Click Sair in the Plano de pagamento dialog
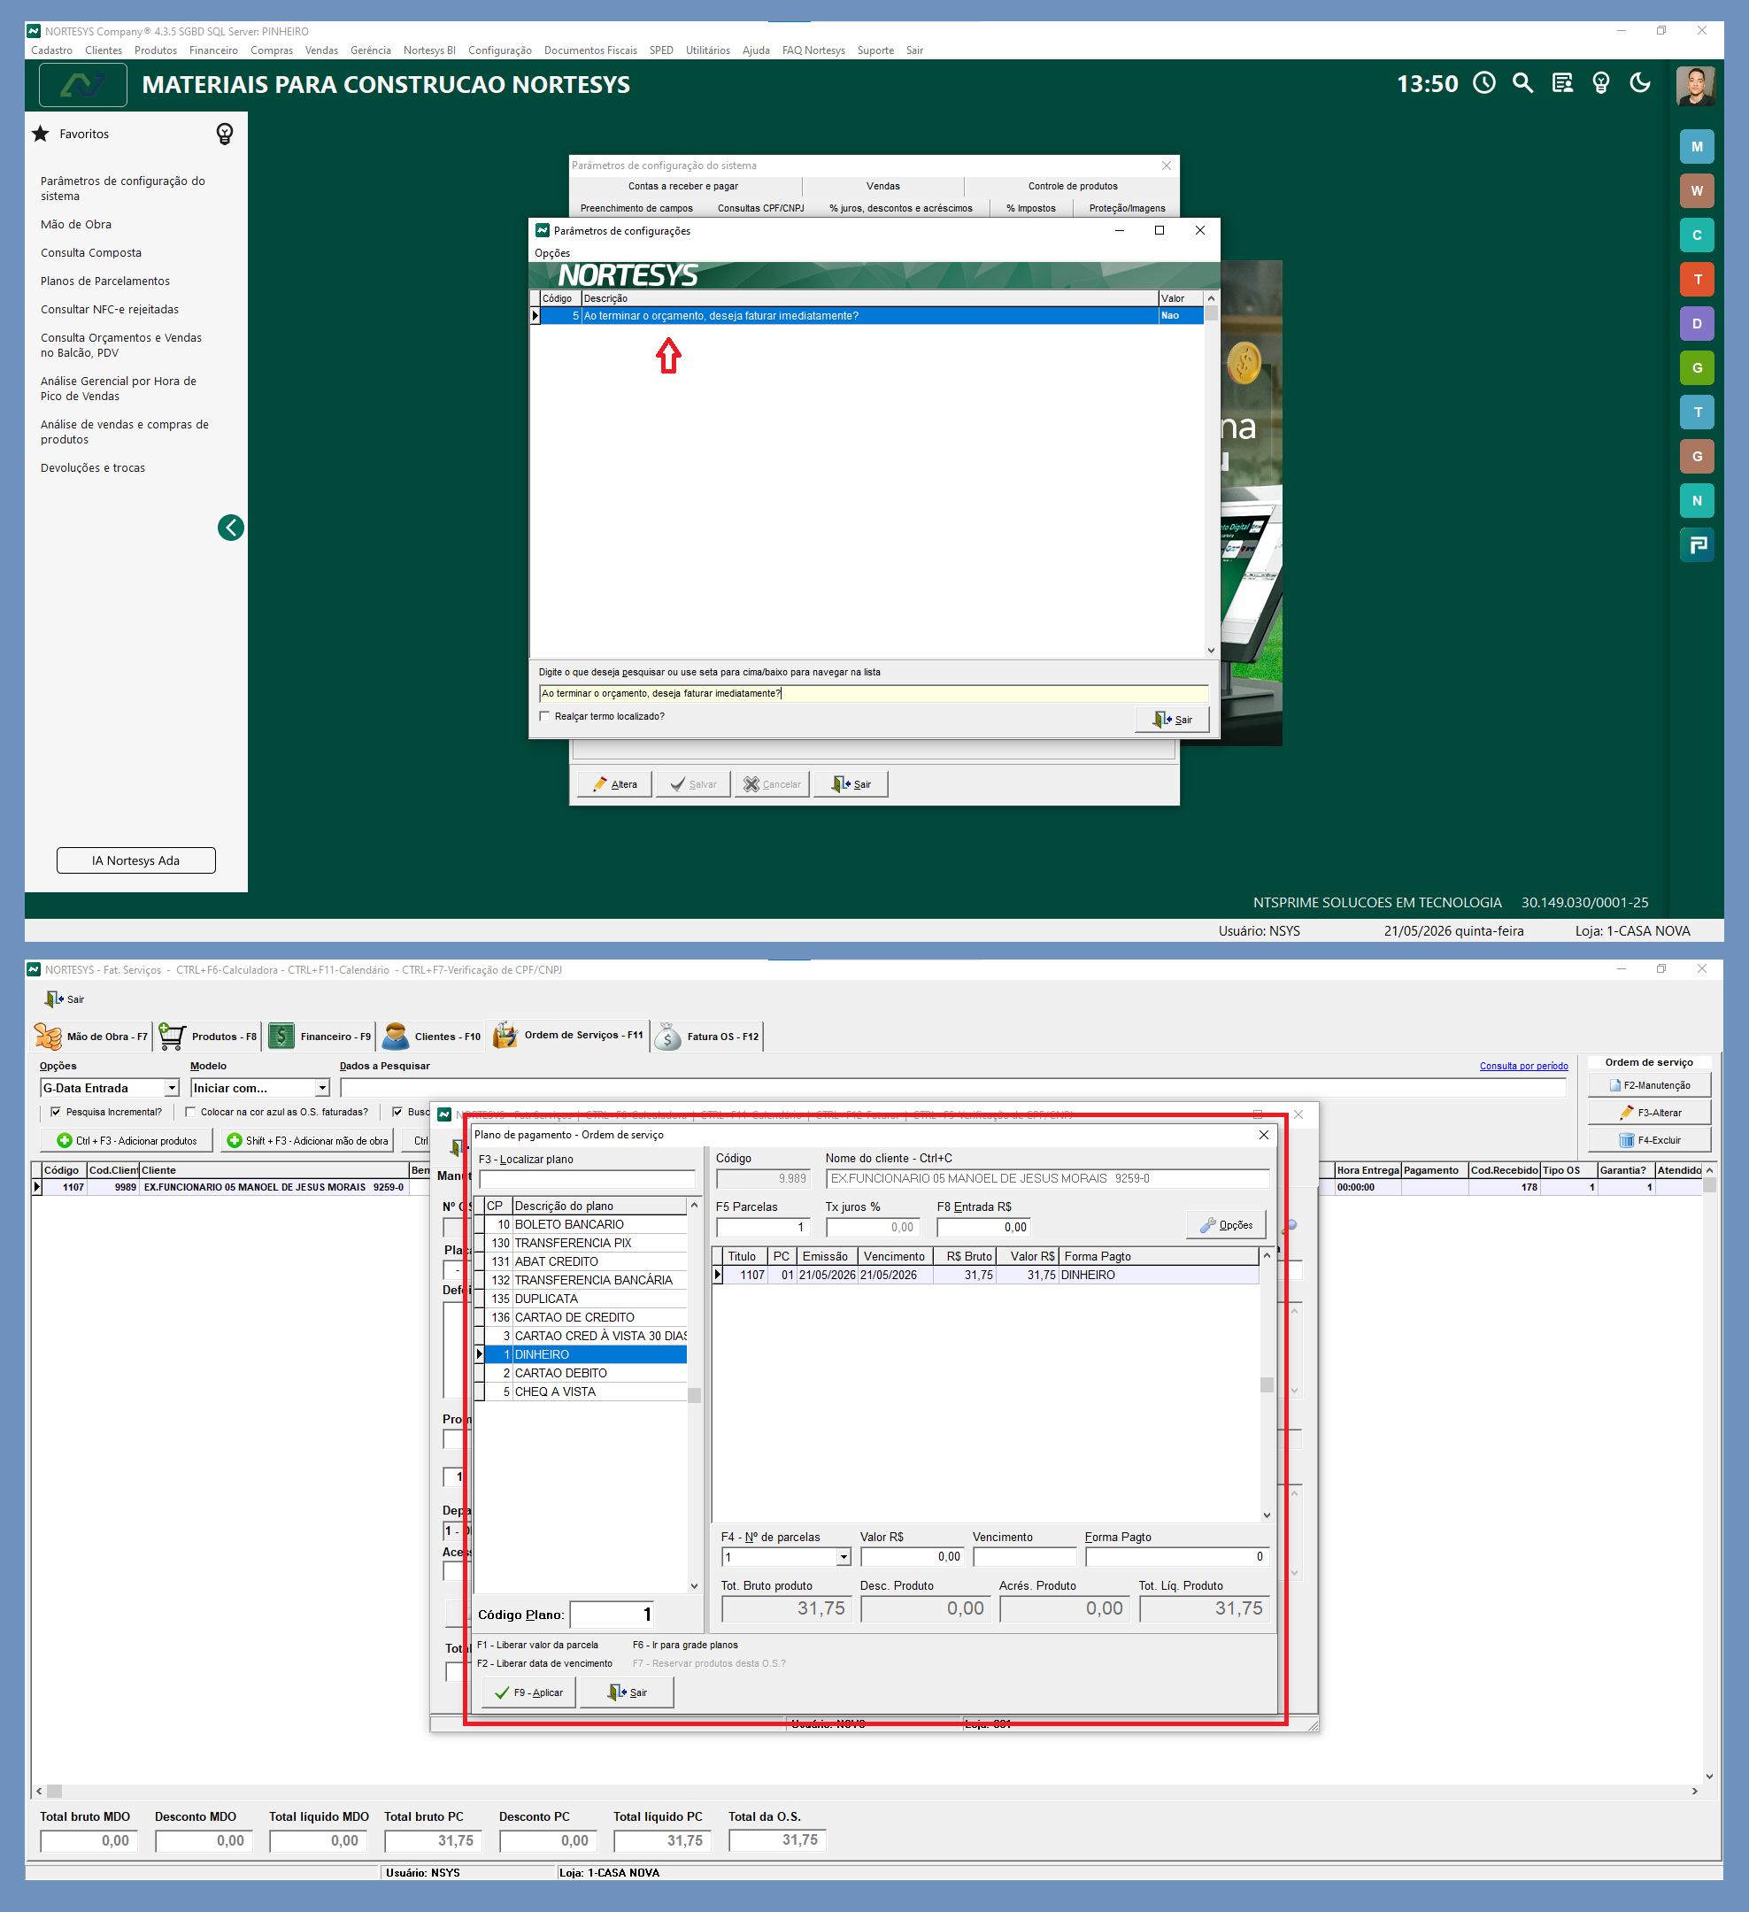The width and height of the screenshot is (1749, 1912). tap(627, 1692)
